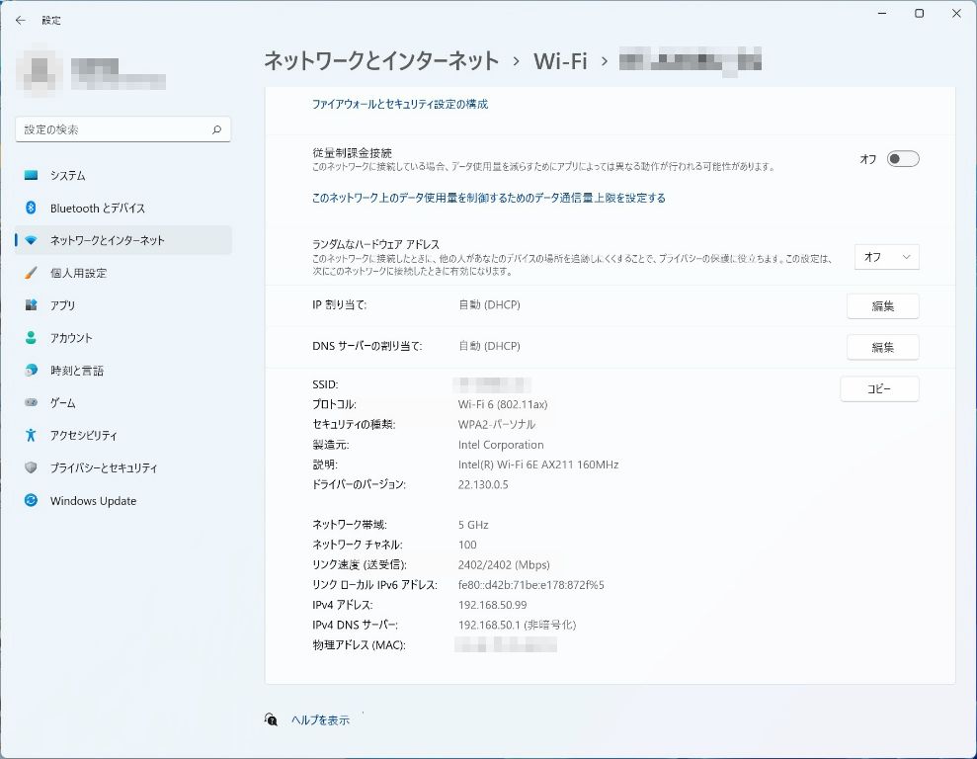This screenshot has height=759, width=977.
Task: Expand ランダムなハードウェア アドレス dropdown
Action: (886, 257)
